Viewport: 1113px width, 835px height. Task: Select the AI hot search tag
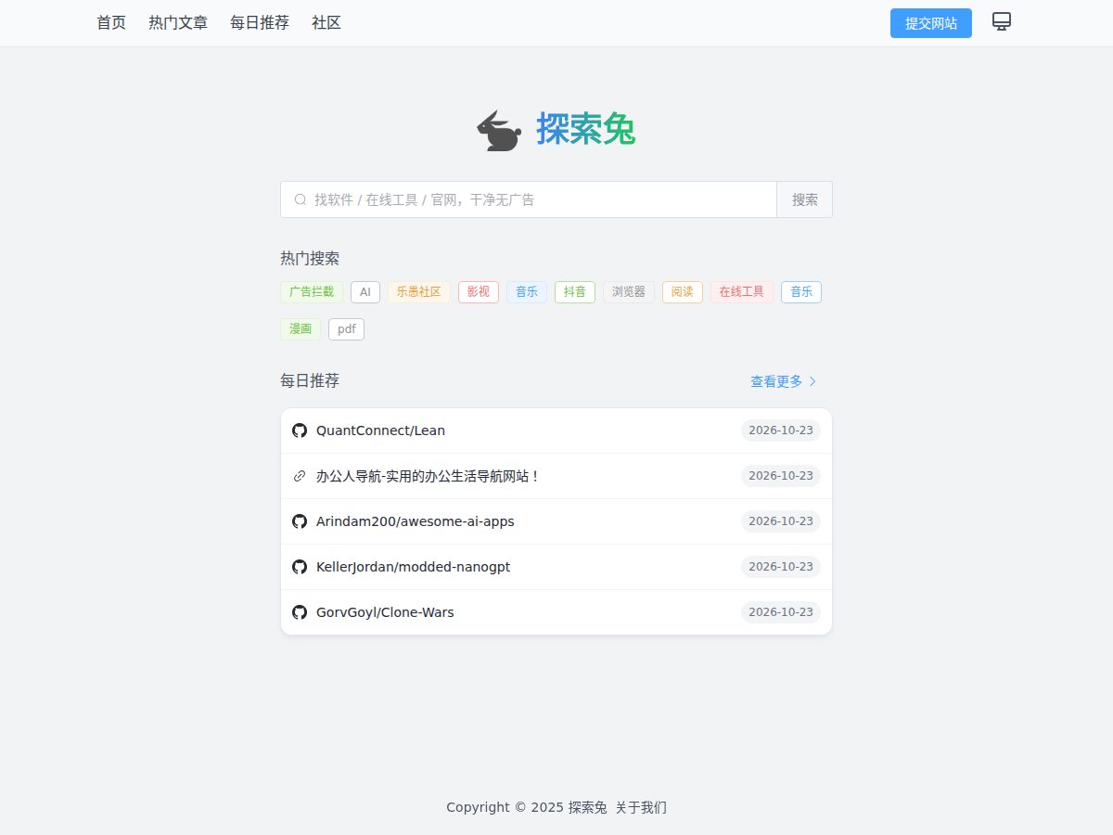point(365,291)
